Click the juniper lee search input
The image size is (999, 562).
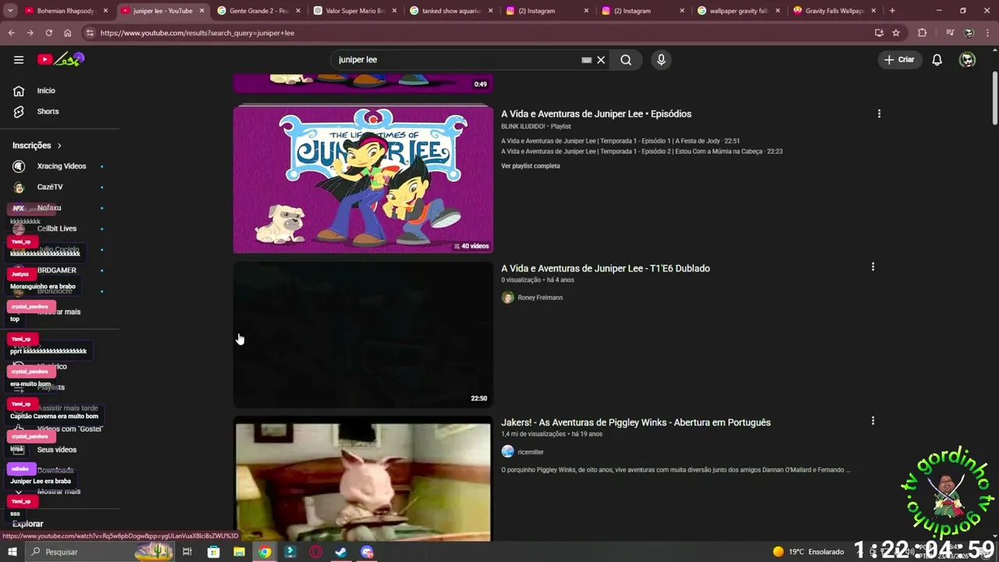457,59
